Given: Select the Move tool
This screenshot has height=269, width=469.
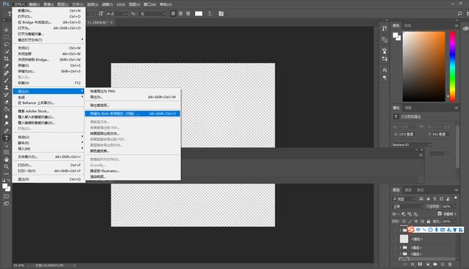Looking at the screenshot, I should click(x=7, y=30).
